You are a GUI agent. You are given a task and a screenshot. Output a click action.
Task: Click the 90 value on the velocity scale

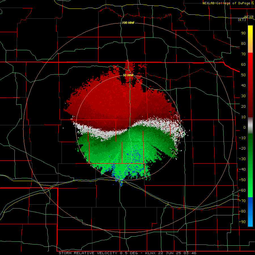point(243,33)
